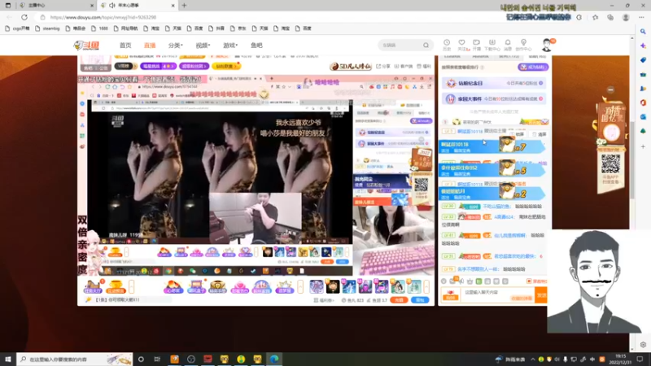
Task: Open Windows Start menu
Action: (8, 359)
